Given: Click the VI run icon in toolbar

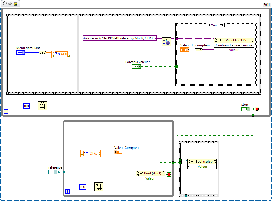Looking at the screenshot, I should (x=15, y=4).
